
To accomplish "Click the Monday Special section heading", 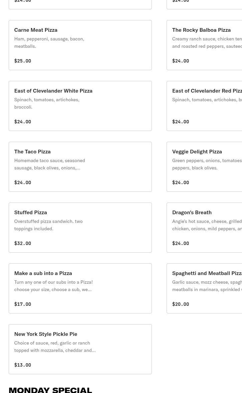I will [50, 389].
